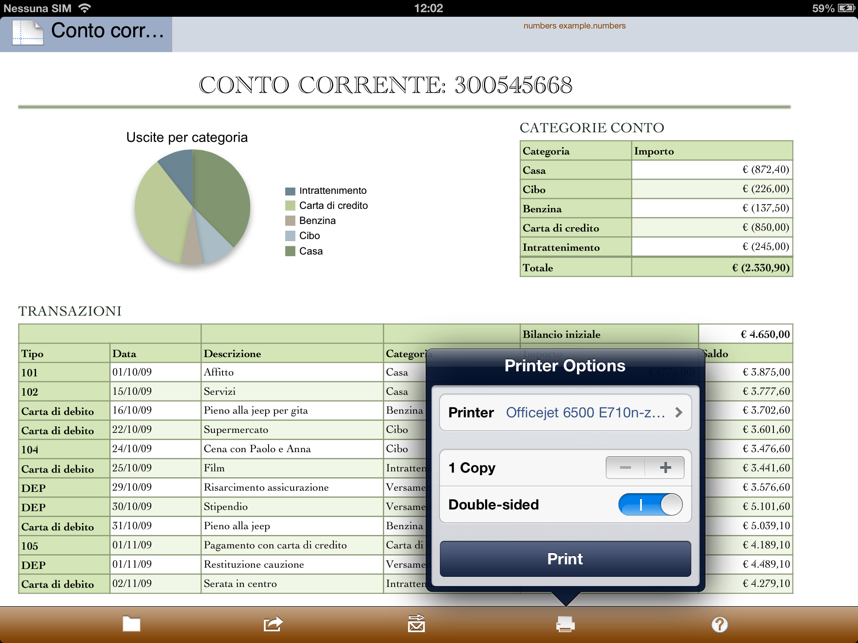The width and height of the screenshot is (858, 643).
Task: Tap the send by email icon
Action: tap(416, 623)
